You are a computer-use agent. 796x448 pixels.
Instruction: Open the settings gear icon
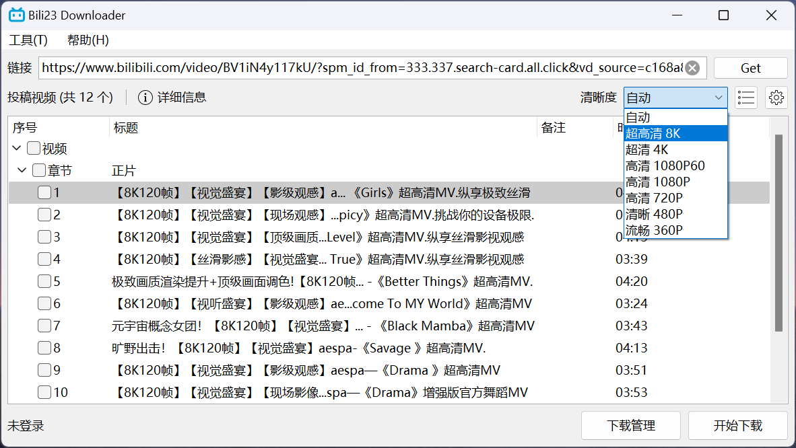[776, 97]
